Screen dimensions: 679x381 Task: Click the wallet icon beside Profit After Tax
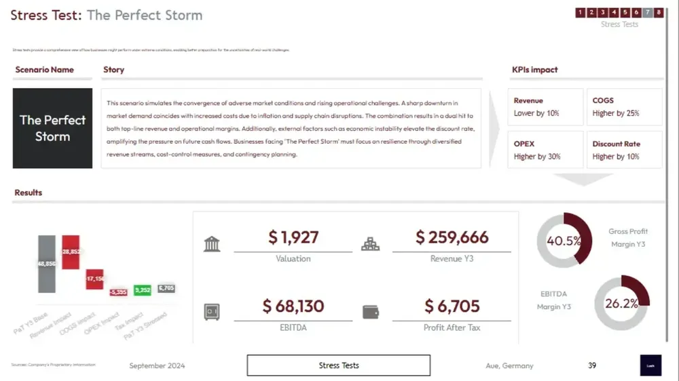click(x=371, y=312)
